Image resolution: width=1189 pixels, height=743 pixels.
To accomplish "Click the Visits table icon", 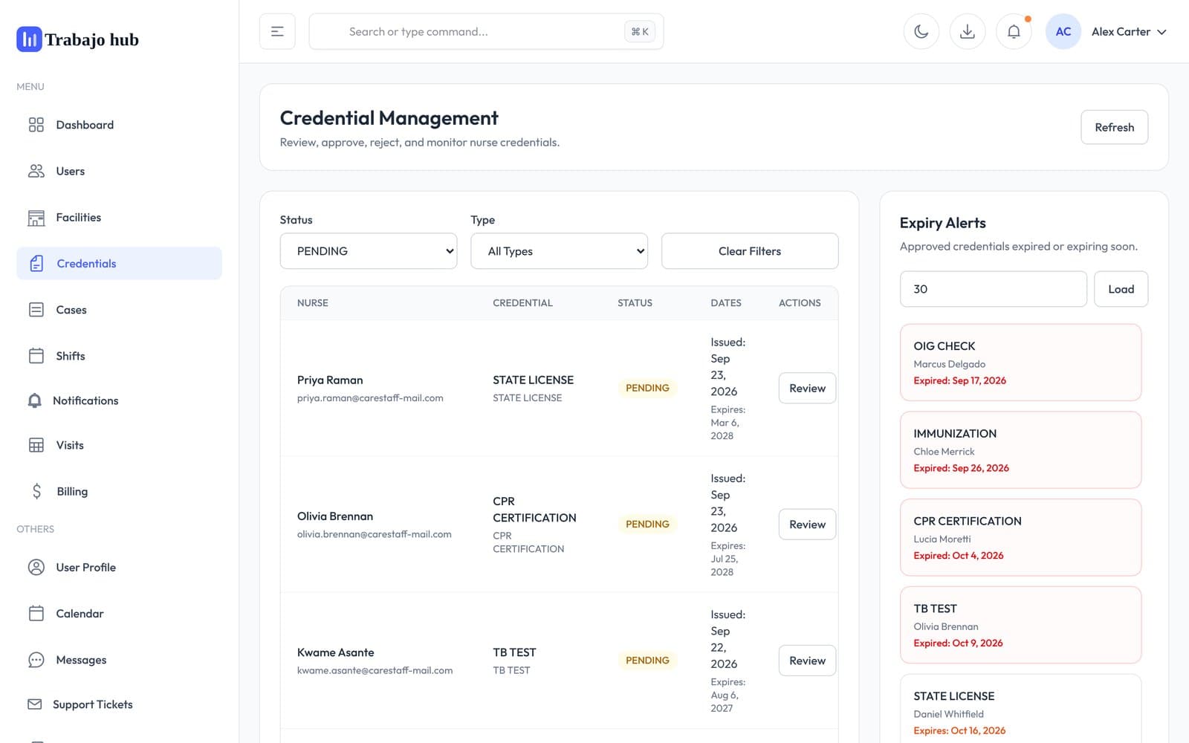I will click(x=36, y=445).
